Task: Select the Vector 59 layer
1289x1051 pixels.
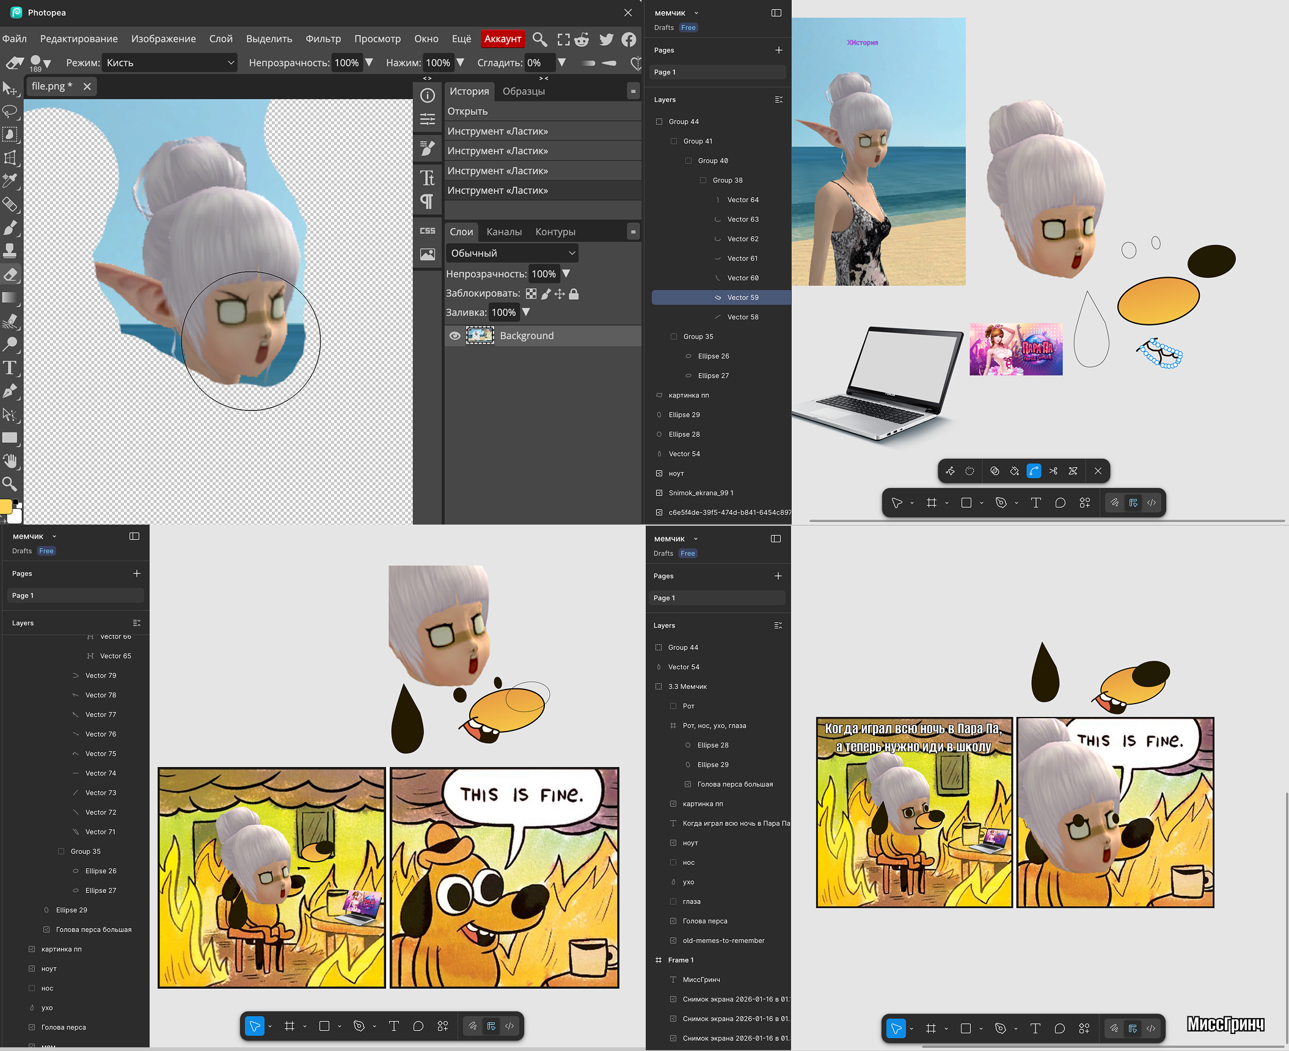Action: click(x=742, y=297)
